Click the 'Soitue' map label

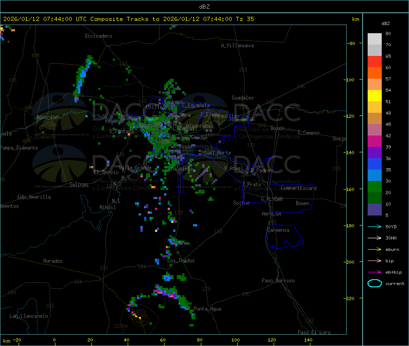[x=241, y=203]
